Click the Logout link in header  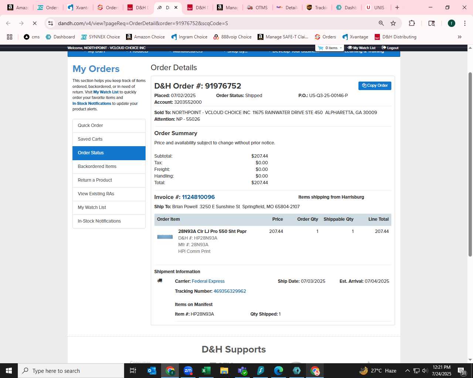pos(390,48)
